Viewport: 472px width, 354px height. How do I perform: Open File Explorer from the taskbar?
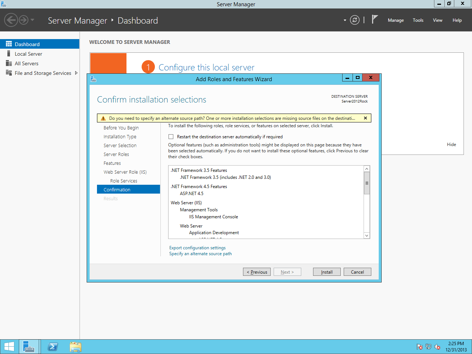click(x=76, y=347)
